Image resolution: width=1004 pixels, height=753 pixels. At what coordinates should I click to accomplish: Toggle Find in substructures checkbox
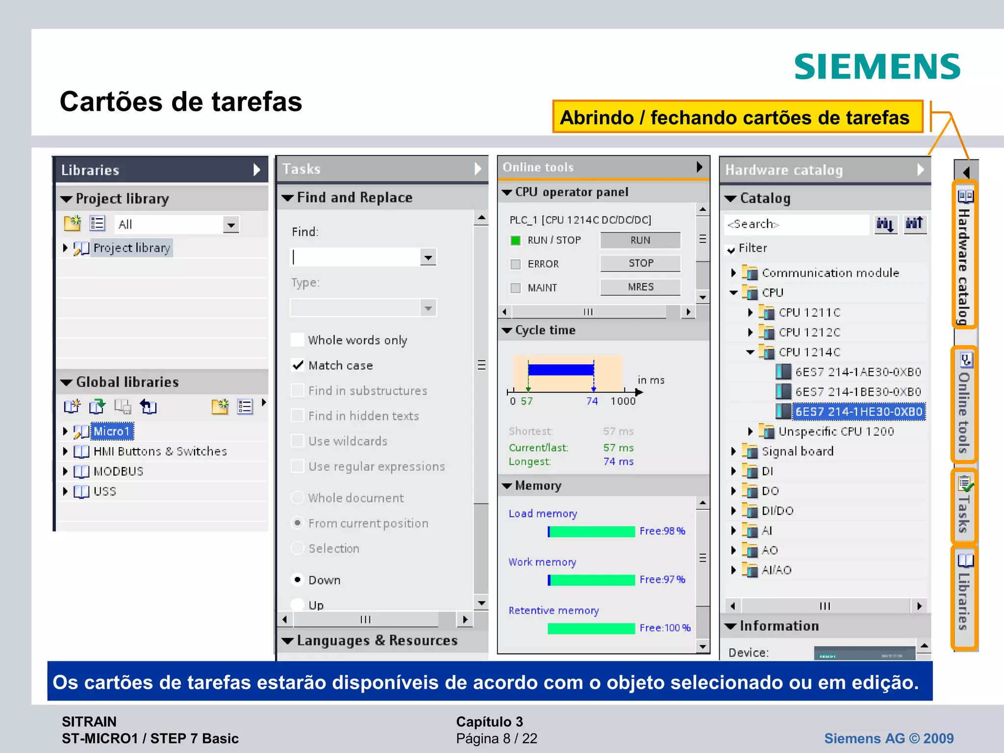pos(298,390)
